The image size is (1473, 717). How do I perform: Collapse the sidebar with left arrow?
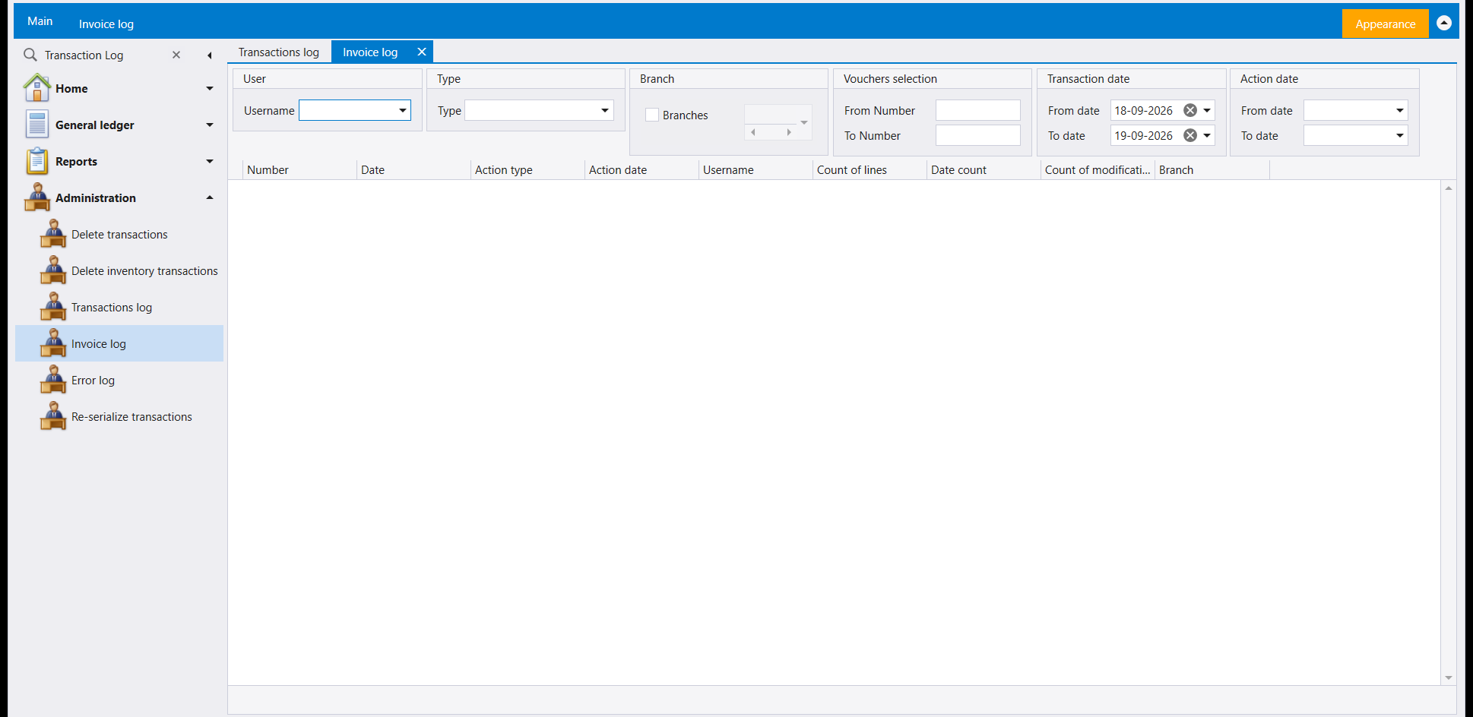(x=209, y=55)
